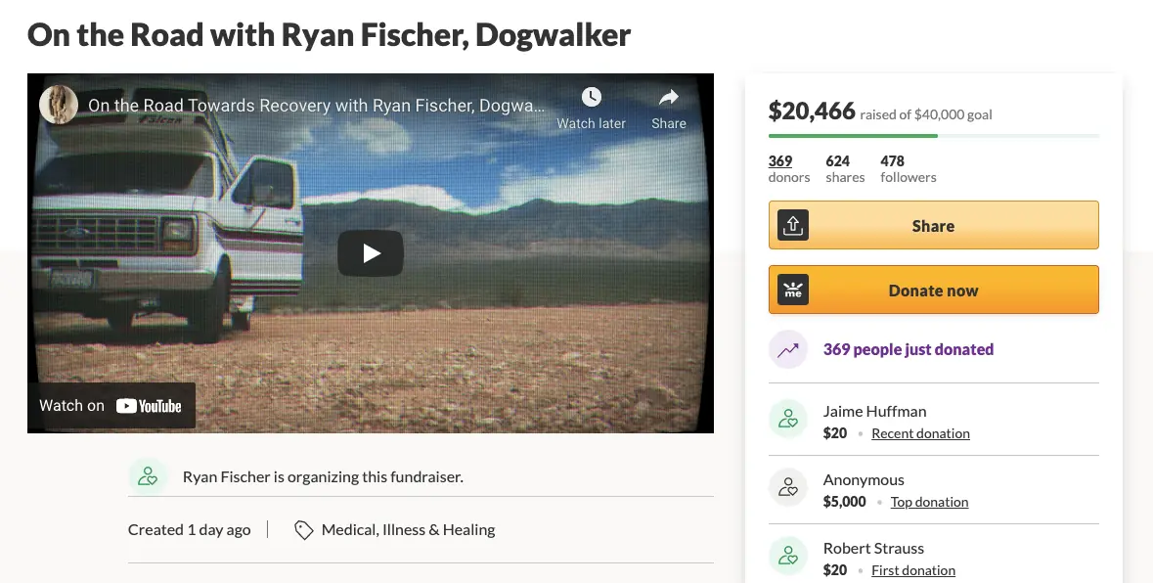The height and width of the screenshot is (583, 1153).
Task: Click the upload icon on Share button
Action: pos(793,226)
